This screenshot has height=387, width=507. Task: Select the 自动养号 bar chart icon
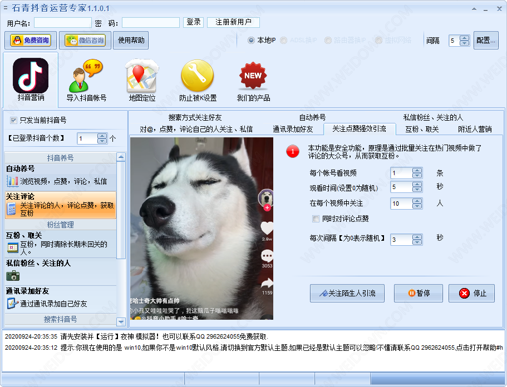13,182
